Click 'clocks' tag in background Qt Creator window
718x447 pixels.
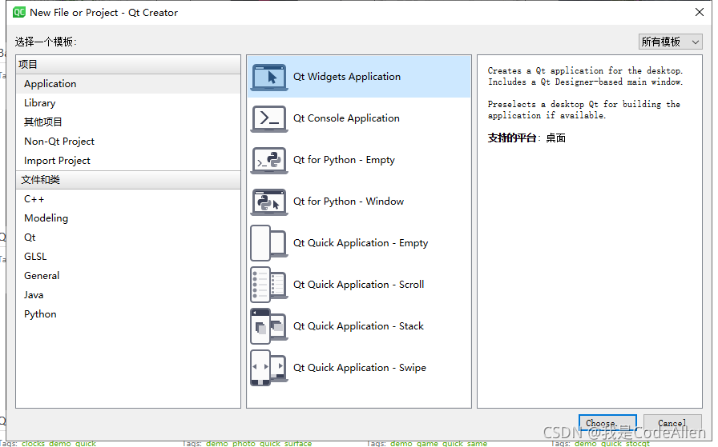(34, 443)
